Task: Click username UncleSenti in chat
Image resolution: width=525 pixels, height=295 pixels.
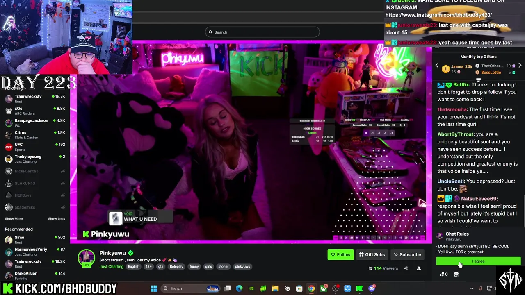Action: 450,182
